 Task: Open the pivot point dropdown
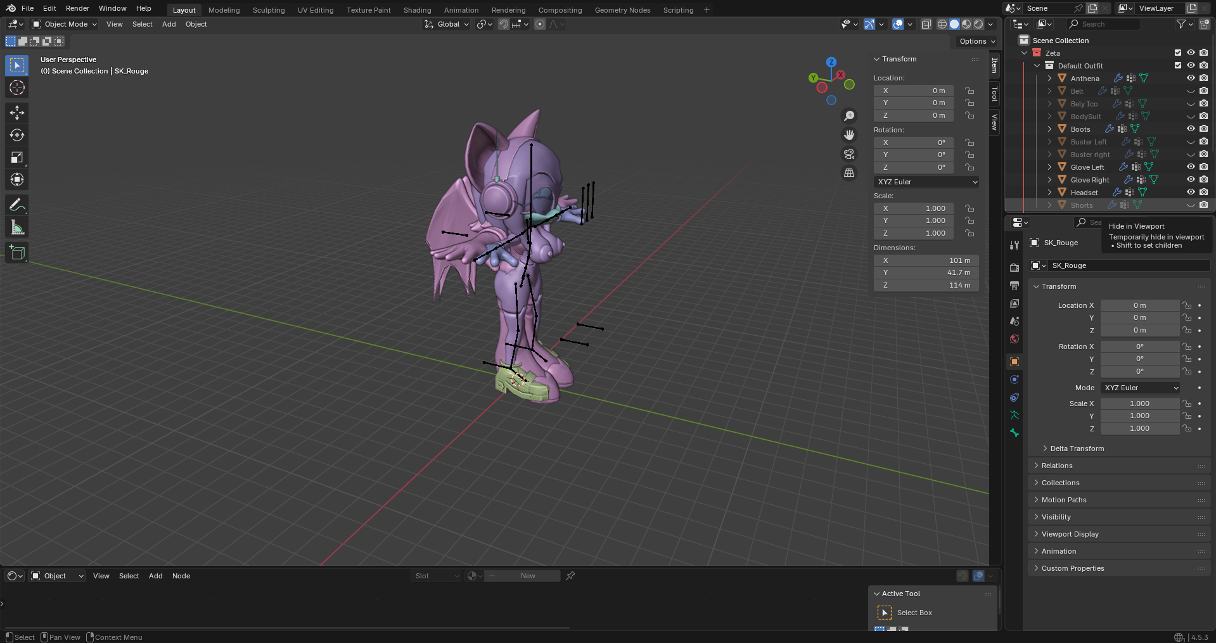[x=485, y=24]
